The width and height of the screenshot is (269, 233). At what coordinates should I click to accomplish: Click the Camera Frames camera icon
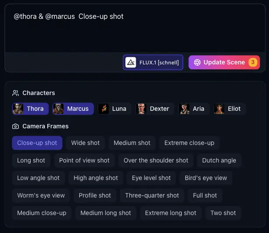point(16,126)
